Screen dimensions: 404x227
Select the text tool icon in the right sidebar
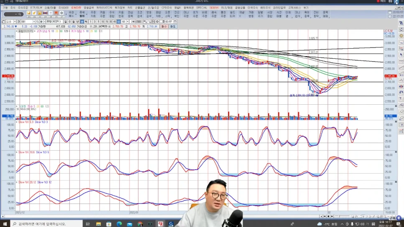[x=401, y=98]
